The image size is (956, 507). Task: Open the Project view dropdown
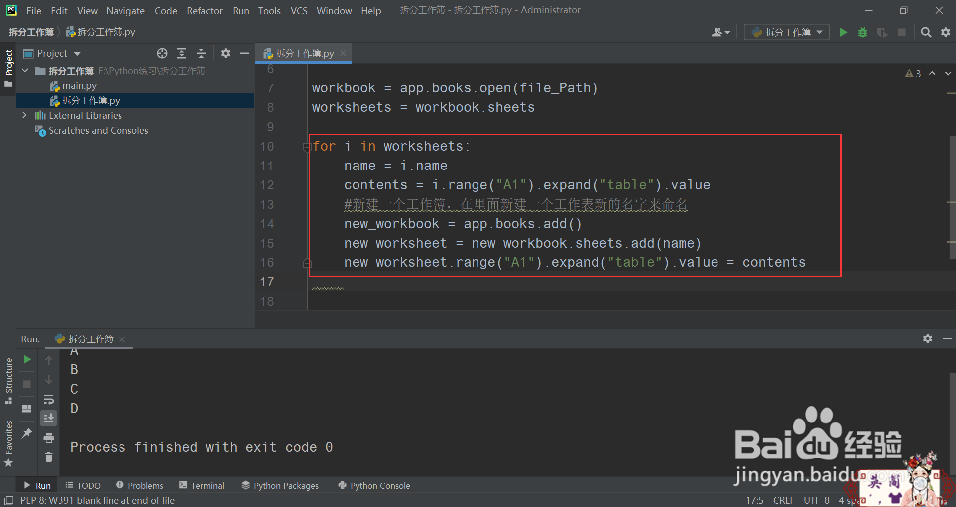point(77,54)
